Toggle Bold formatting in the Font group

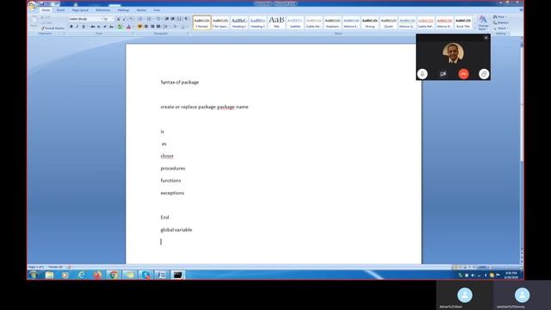[x=71, y=27]
